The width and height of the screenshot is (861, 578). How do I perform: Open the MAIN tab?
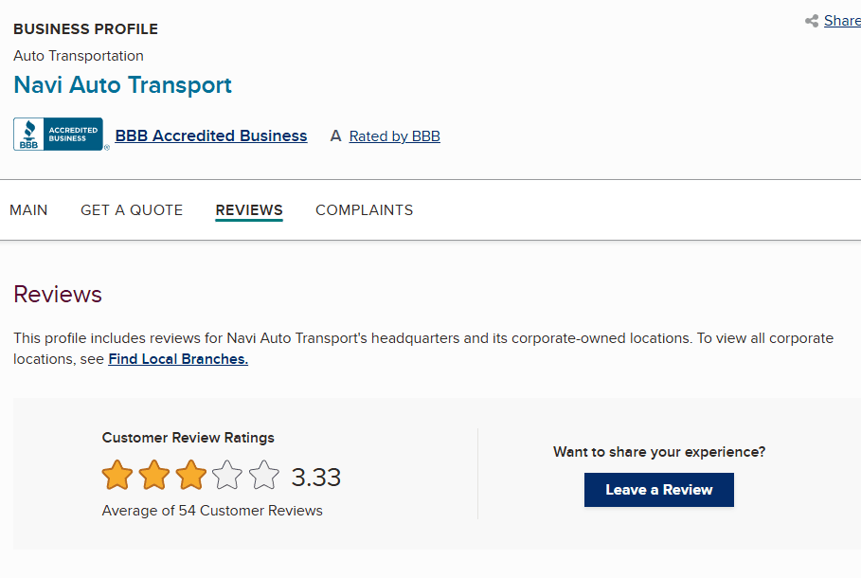coord(28,210)
